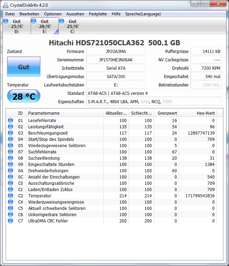The height and width of the screenshot is (266, 229).
Task: Click the Schlecht... column header
Action: click(x=141, y=113)
